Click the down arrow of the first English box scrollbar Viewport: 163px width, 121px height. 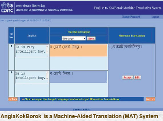click(47, 52)
